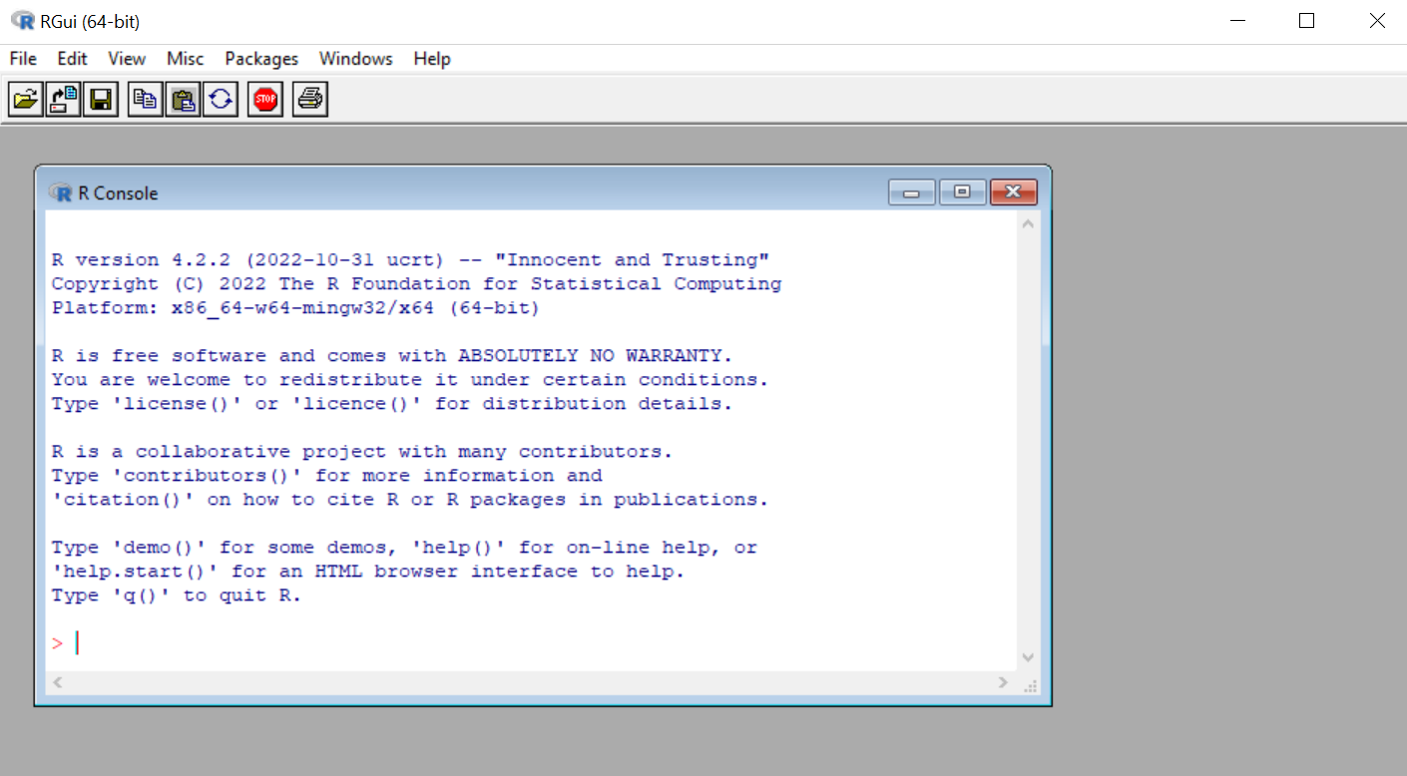Open the File menu
The width and height of the screenshot is (1407, 776).
click(x=23, y=59)
